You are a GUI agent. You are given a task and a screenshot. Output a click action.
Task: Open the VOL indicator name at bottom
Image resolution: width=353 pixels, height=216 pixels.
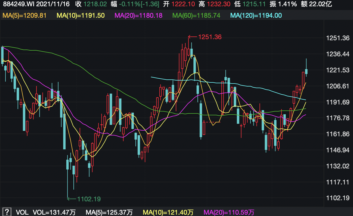22,212
